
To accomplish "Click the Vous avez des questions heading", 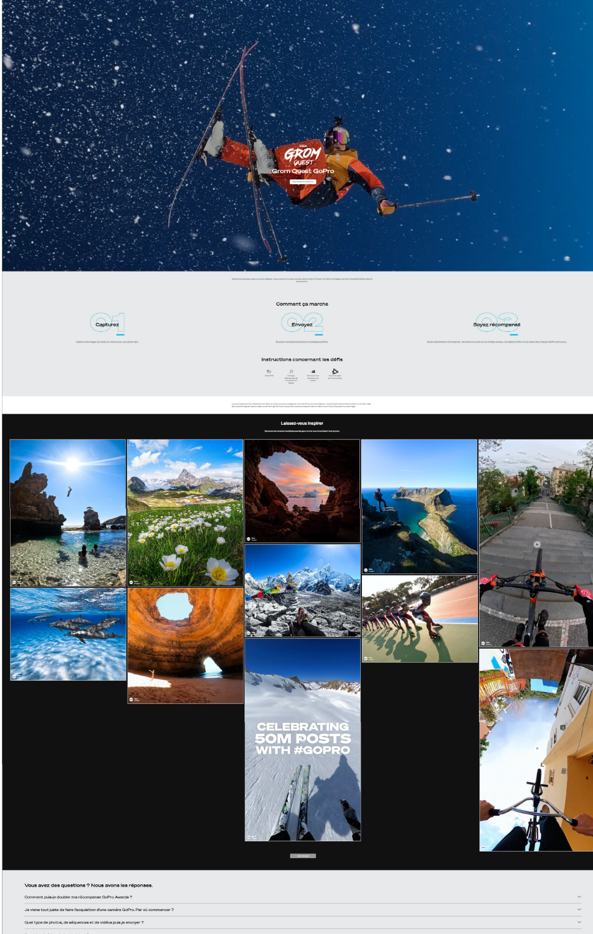I will [88, 885].
